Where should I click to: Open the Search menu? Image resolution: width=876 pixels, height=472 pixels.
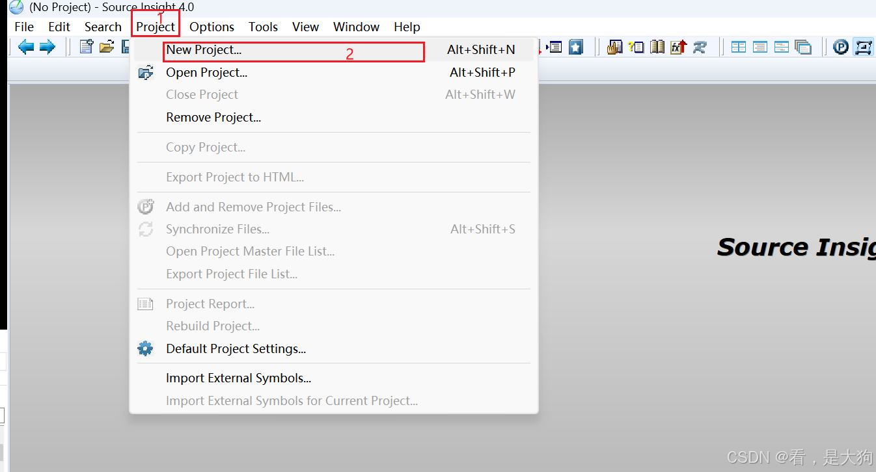coord(103,27)
